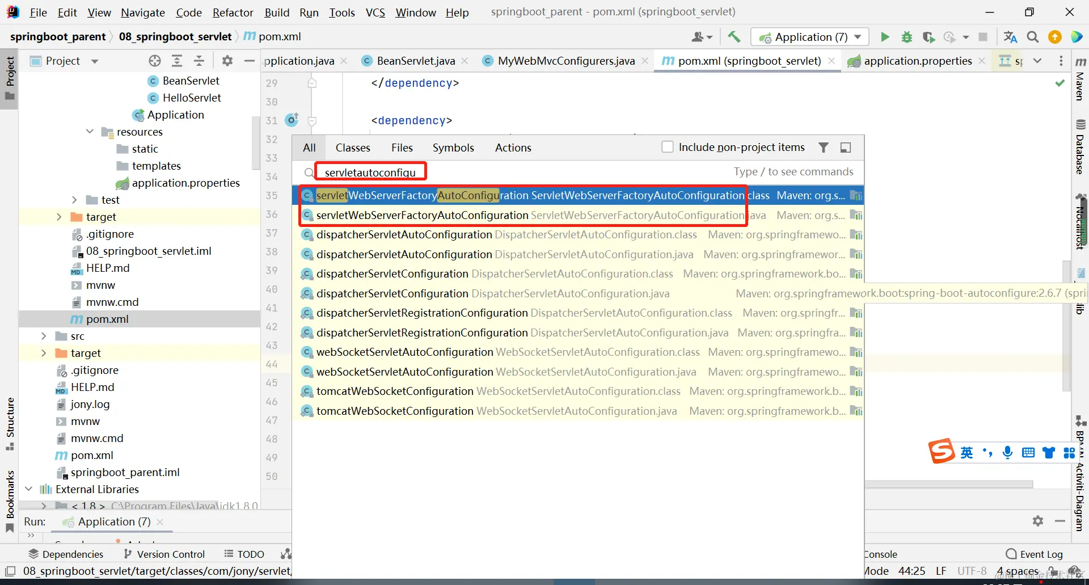Expand the src folder

(x=44, y=336)
